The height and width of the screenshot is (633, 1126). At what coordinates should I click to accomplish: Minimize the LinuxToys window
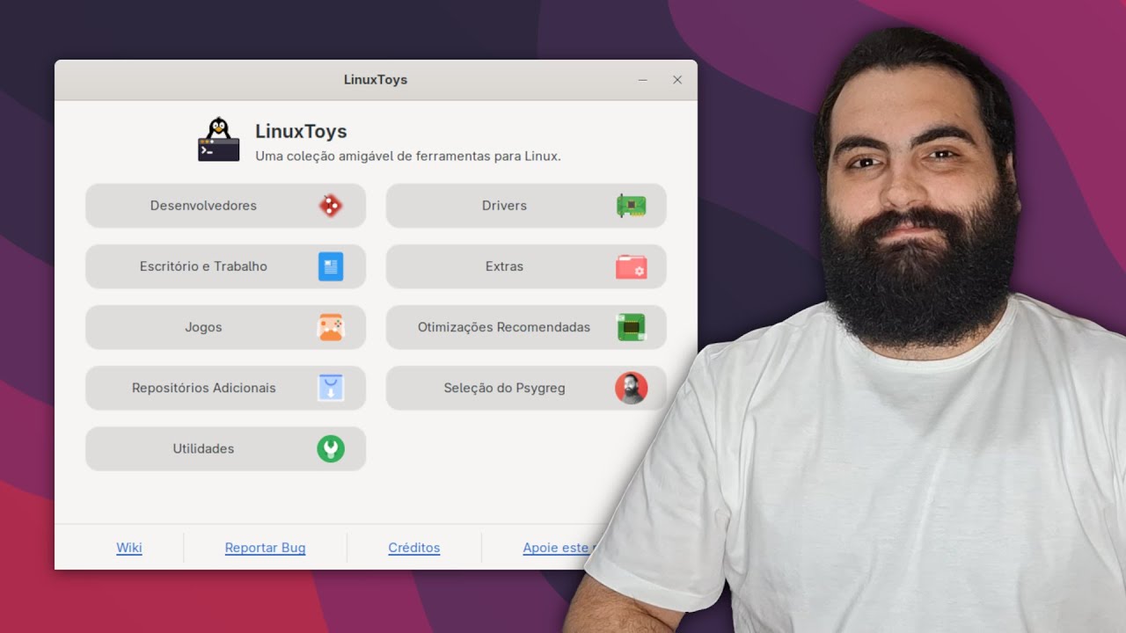643,80
